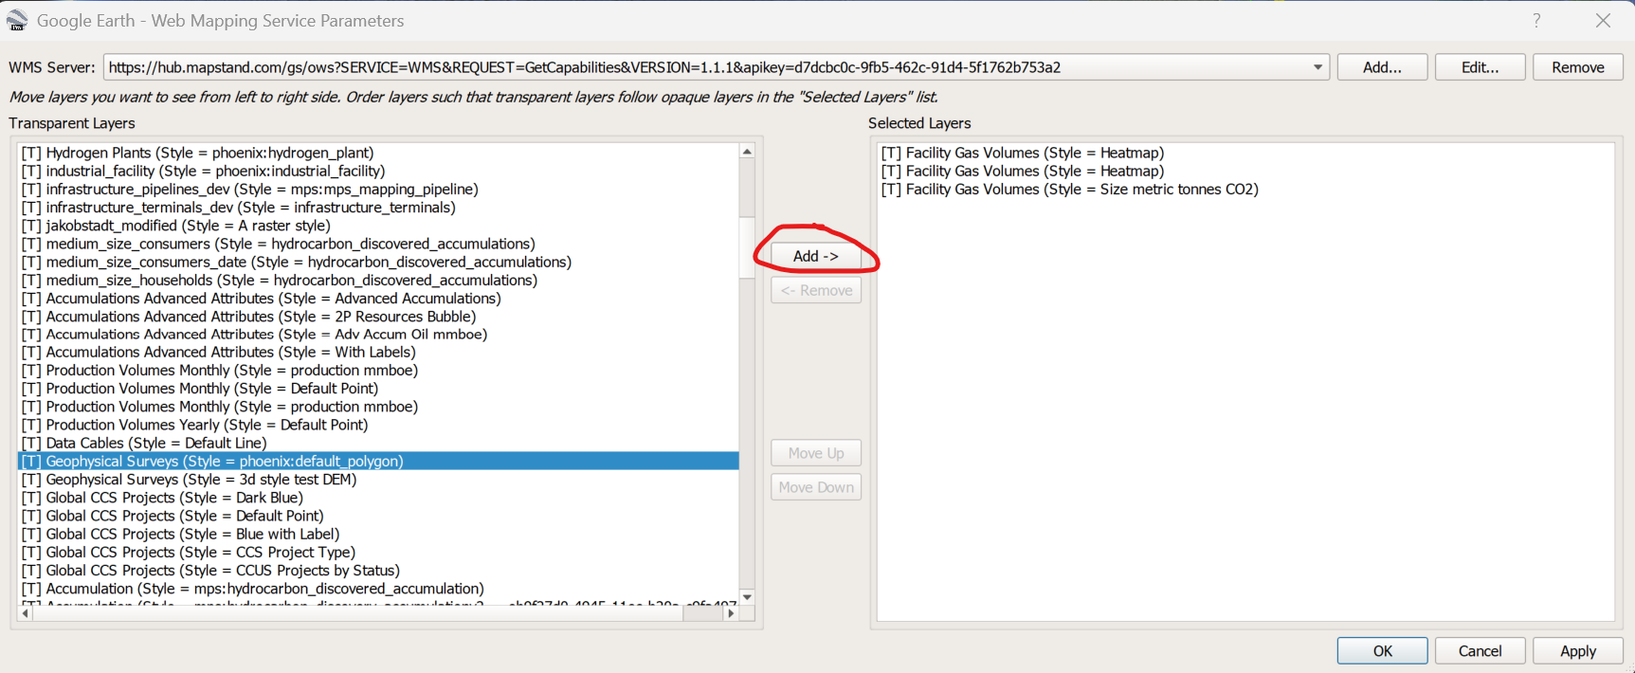Viewport: 1635px width, 673px height.
Task: Click the Add -> layer button
Action: point(816,256)
